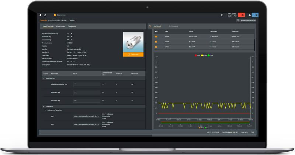Screen dimensions: 295x155
Task: Click pencil icon next to Location tag
Action: click(x=72, y=40)
